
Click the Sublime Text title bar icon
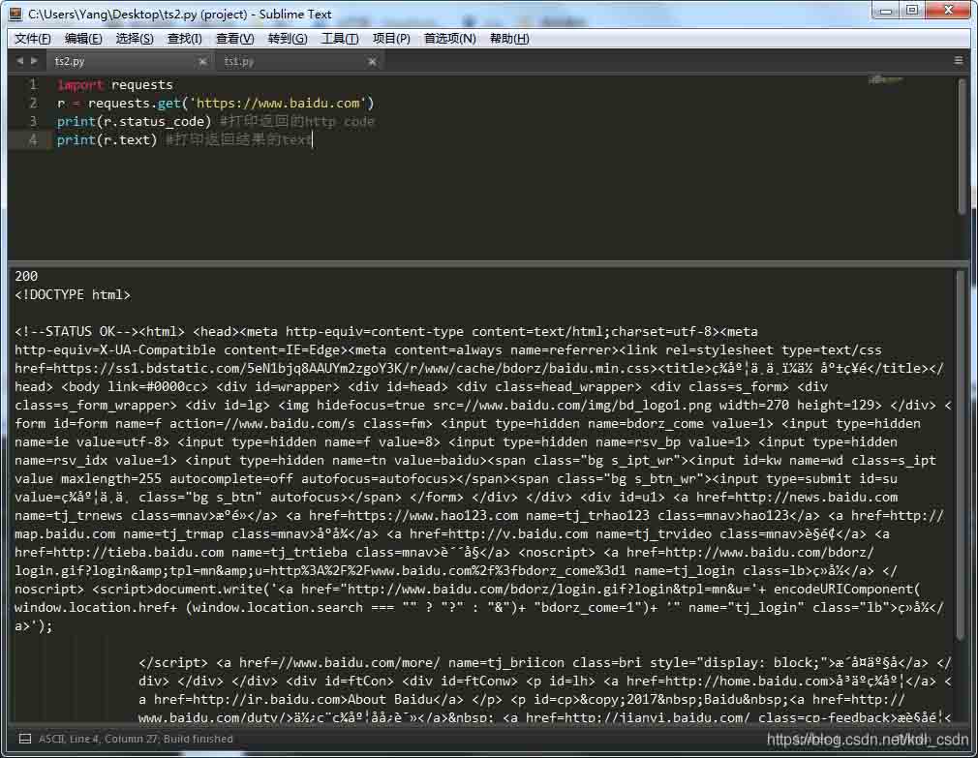pos(15,14)
